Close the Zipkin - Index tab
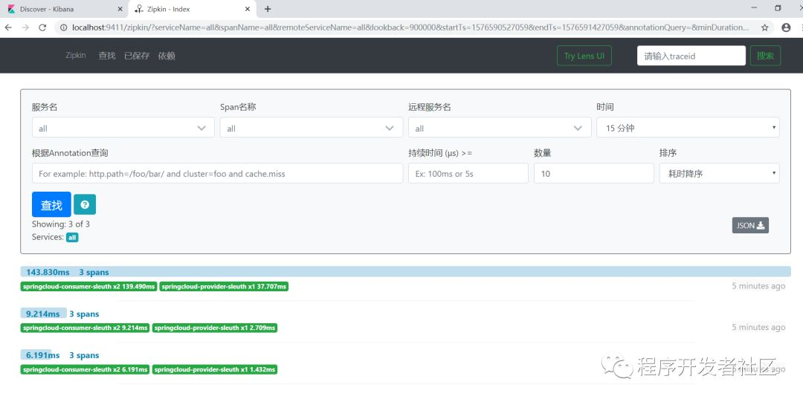 248,9
